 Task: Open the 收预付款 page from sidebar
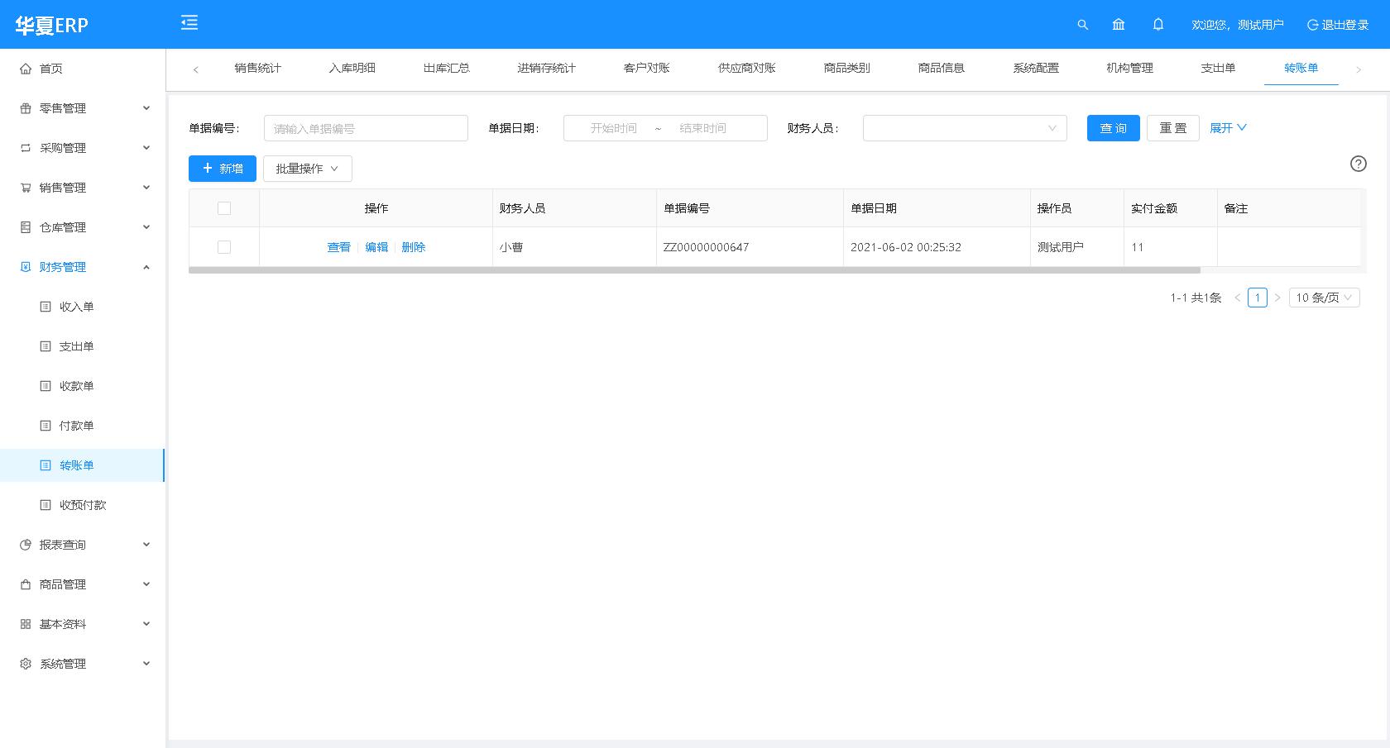(82, 504)
